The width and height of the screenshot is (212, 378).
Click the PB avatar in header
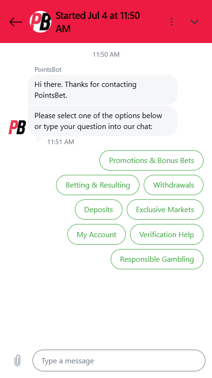coord(41,22)
